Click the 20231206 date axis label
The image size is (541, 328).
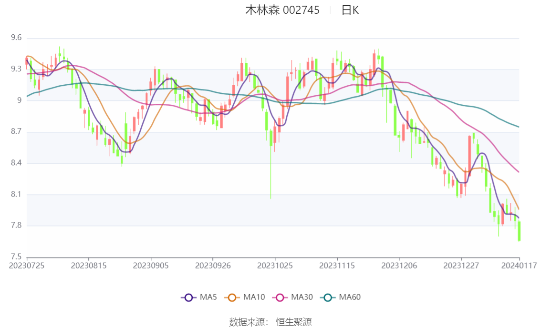pyautogui.click(x=399, y=266)
